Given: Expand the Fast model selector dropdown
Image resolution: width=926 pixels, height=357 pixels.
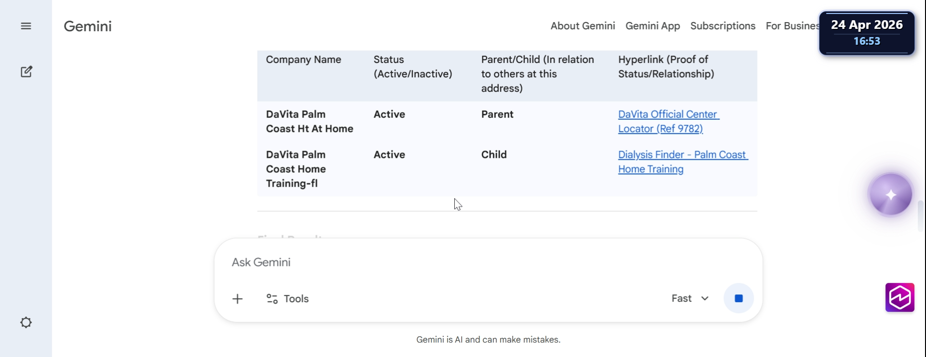Looking at the screenshot, I should click(690, 298).
